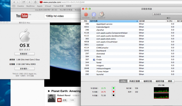Click the lower CPU usage graph

(x=161, y=96)
